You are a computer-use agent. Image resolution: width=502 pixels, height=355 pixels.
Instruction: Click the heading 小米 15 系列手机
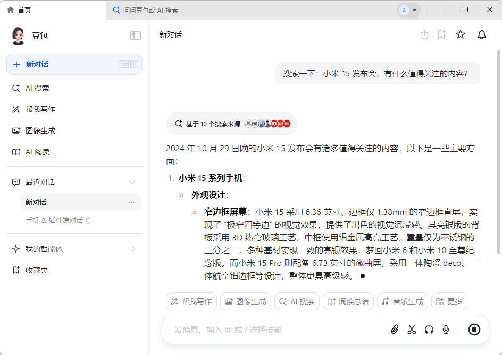[211, 178]
